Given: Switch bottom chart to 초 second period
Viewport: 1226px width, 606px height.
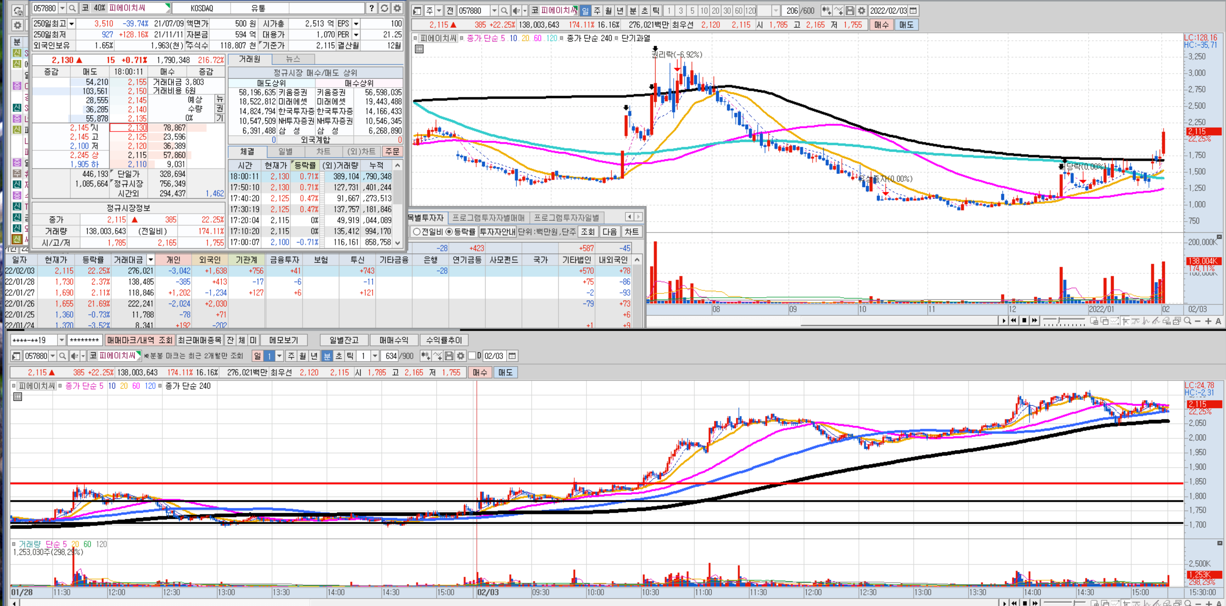Looking at the screenshot, I should click(x=339, y=356).
